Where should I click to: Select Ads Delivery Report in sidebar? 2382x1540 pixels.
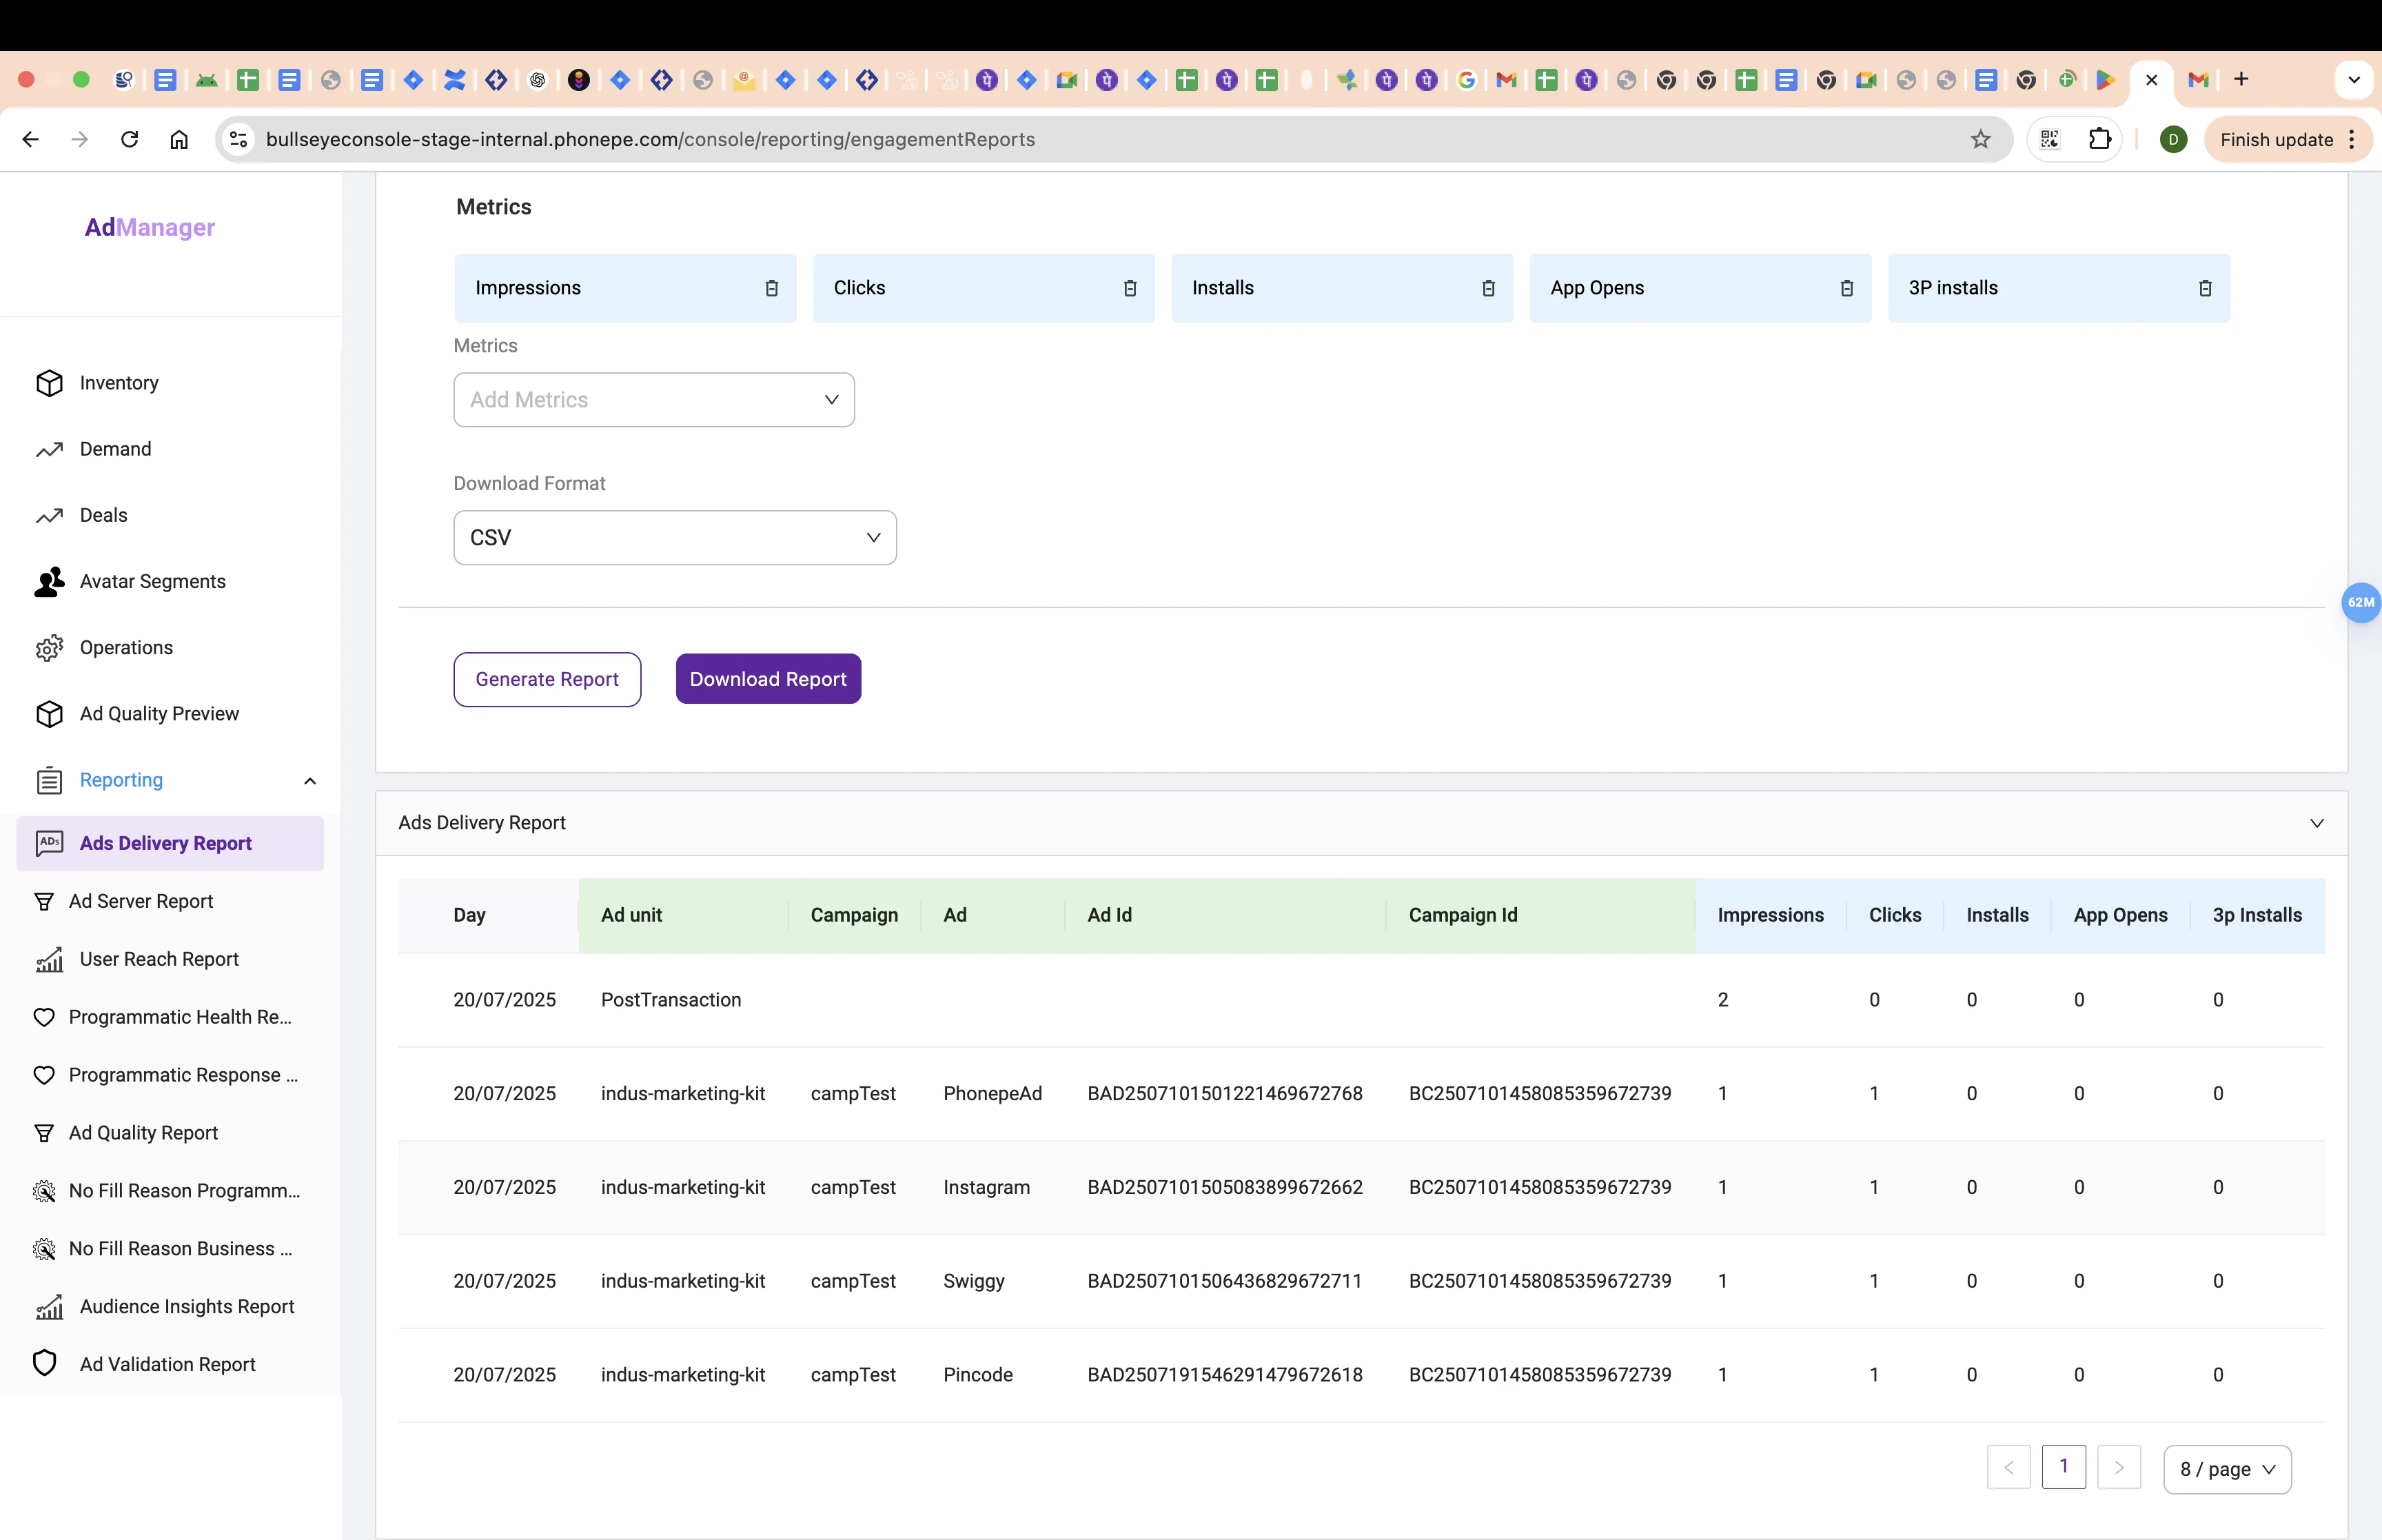click(170, 843)
